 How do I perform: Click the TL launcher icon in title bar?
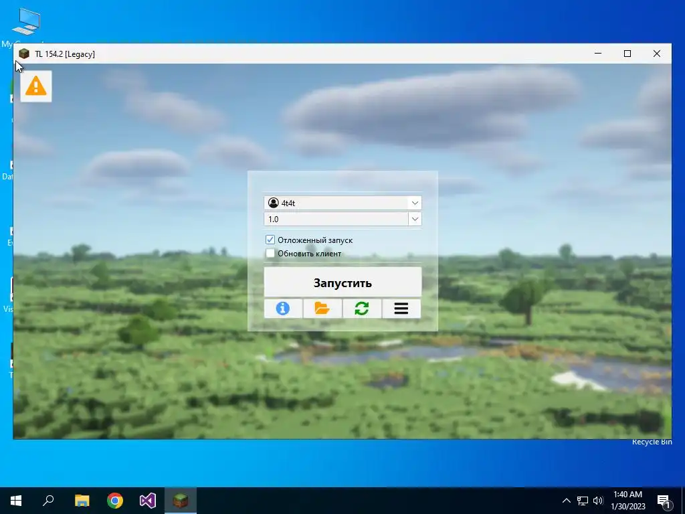click(x=24, y=54)
